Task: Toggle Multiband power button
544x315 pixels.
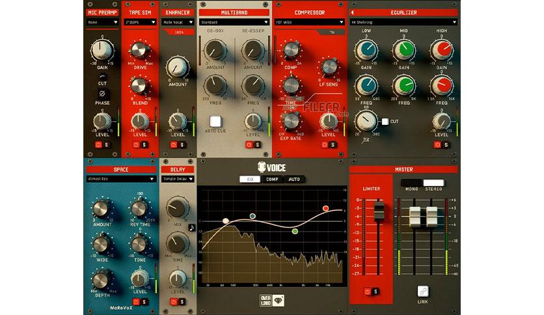Action: pyautogui.click(x=249, y=144)
